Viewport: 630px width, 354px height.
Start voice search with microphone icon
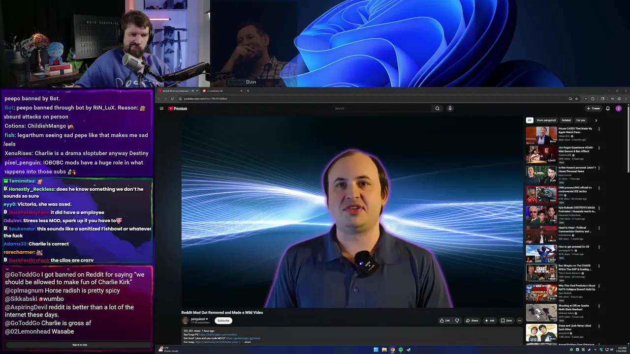coord(450,109)
